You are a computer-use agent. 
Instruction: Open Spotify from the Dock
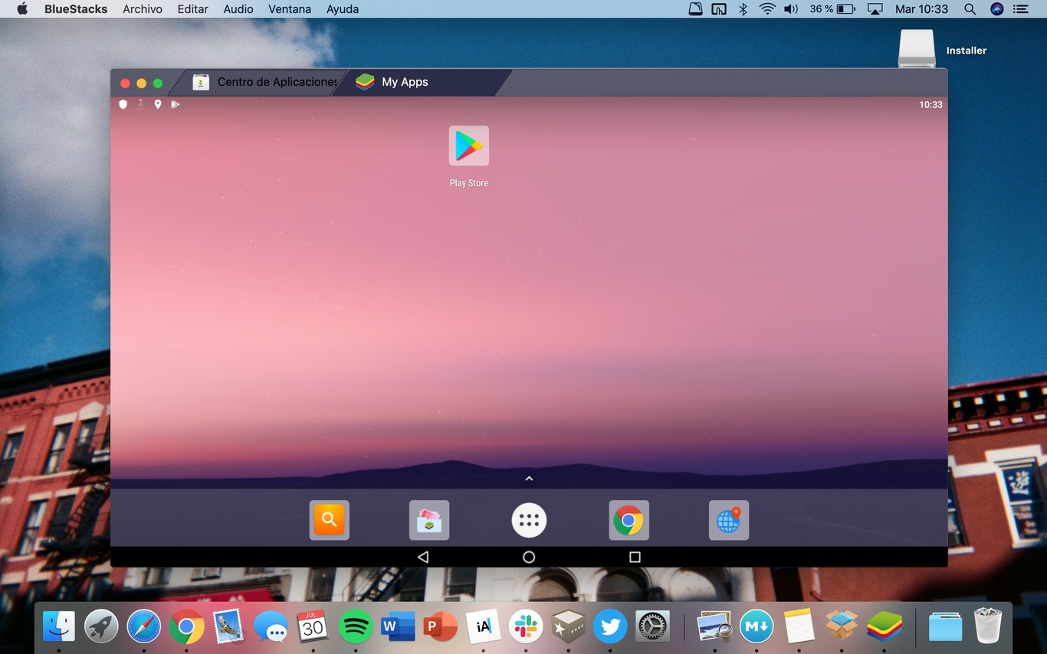[x=355, y=626]
